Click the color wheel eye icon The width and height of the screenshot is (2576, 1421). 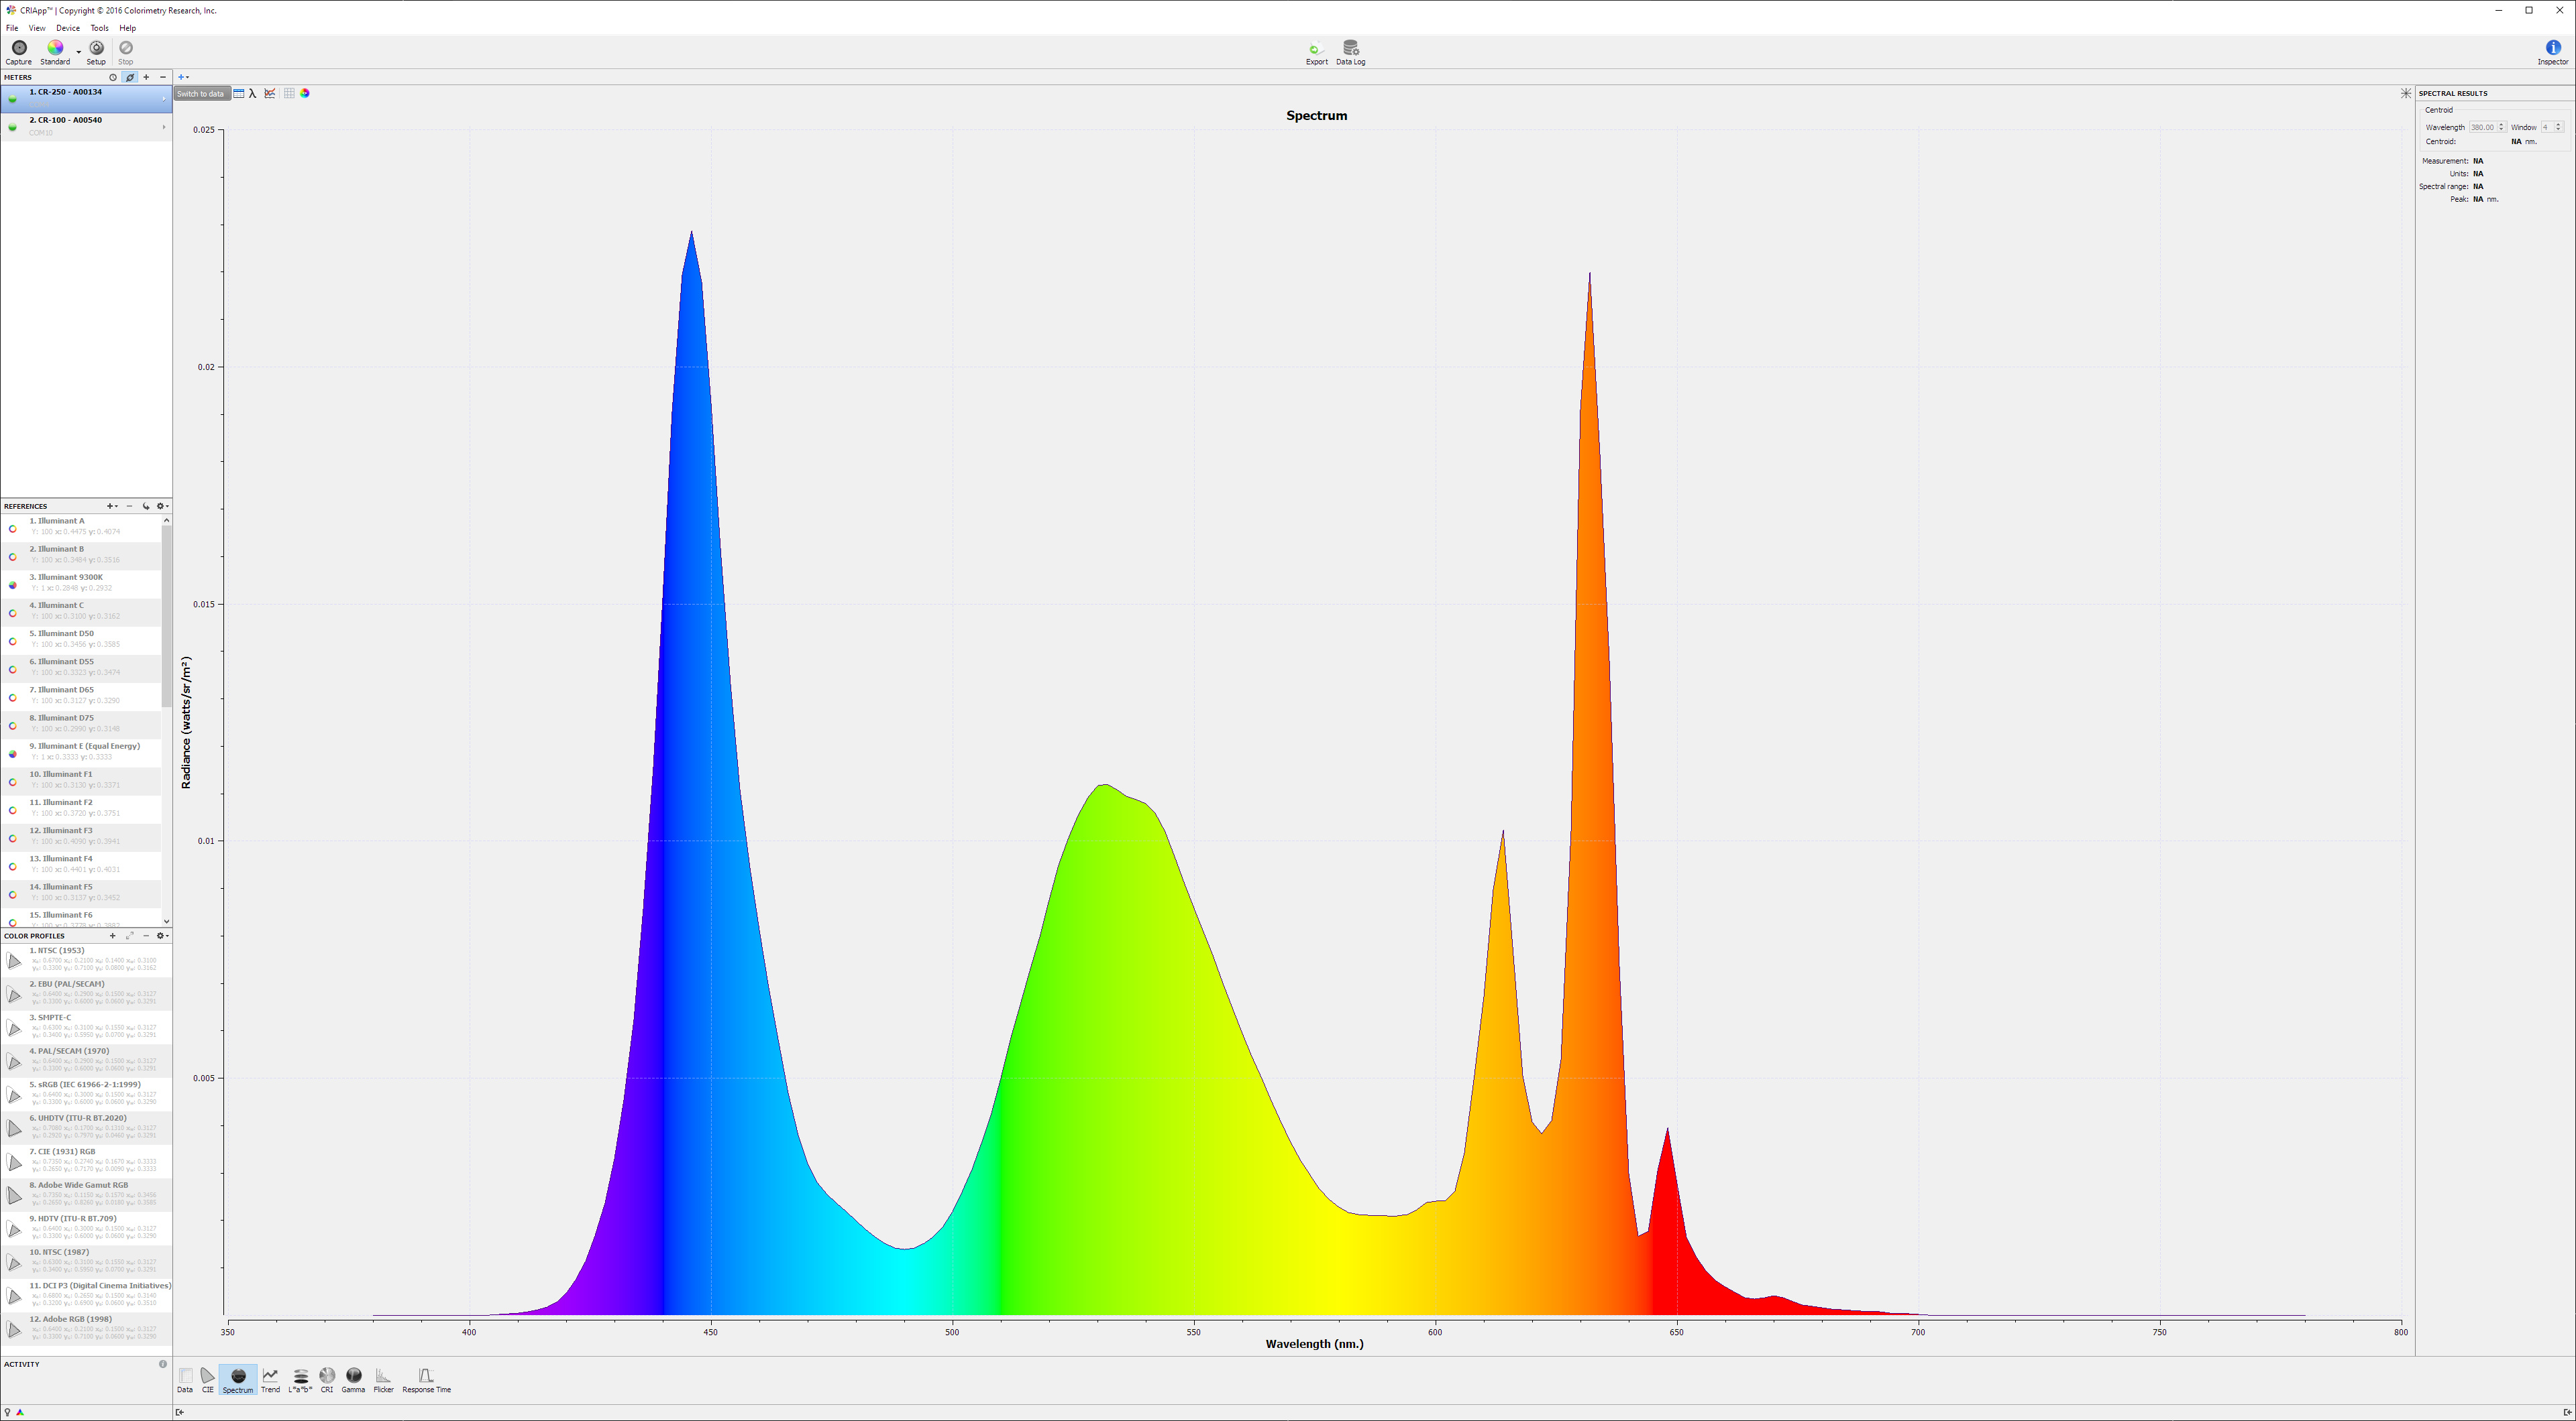click(305, 93)
